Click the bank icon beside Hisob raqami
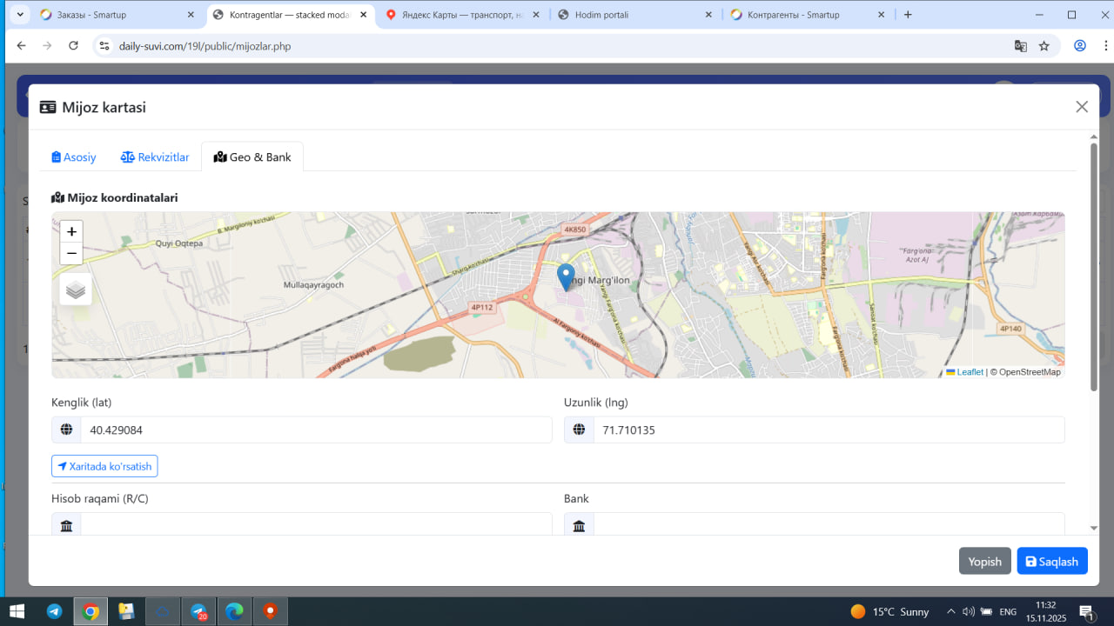Viewport: 1114px width, 626px height. (67, 524)
